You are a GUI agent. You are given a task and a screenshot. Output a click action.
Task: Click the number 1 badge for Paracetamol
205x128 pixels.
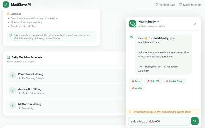(x=12, y=75)
